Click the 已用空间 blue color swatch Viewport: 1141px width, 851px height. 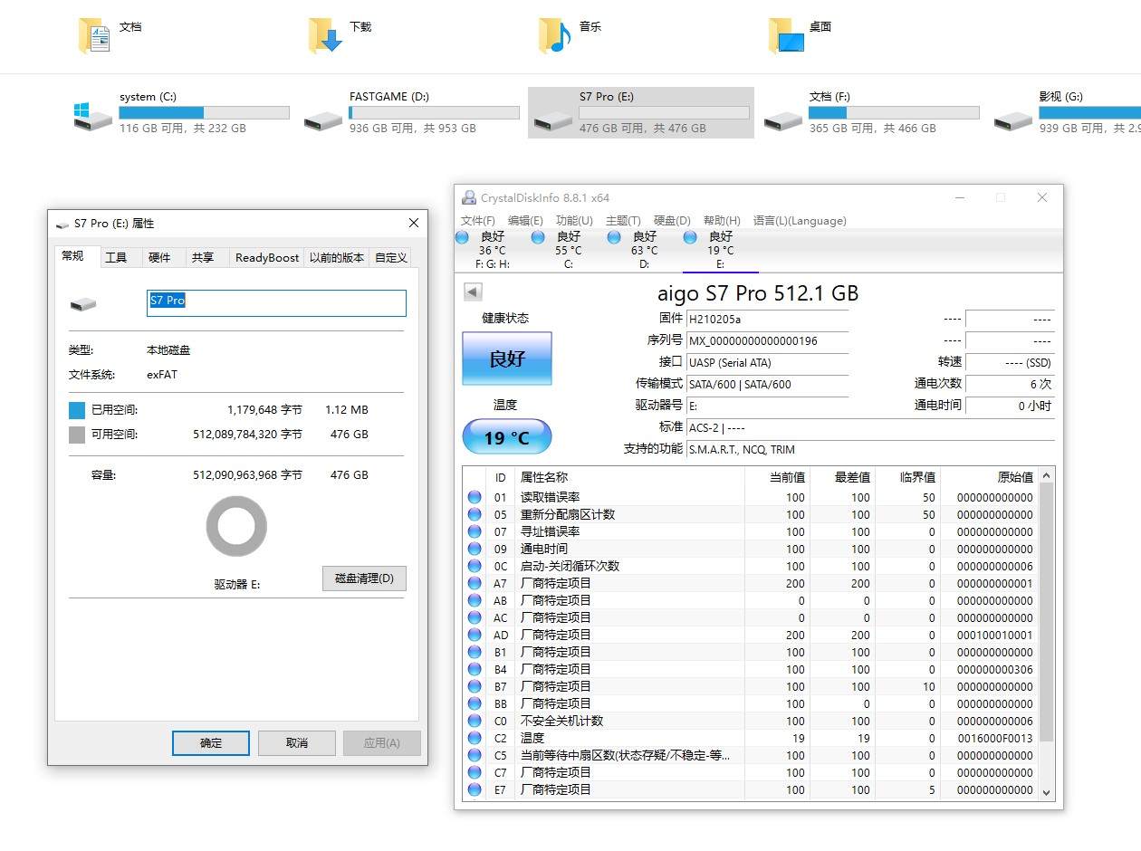(77, 410)
